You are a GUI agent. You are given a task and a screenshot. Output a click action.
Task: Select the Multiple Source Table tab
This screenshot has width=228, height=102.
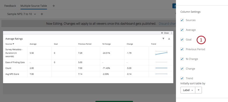(x=34, y=6)
